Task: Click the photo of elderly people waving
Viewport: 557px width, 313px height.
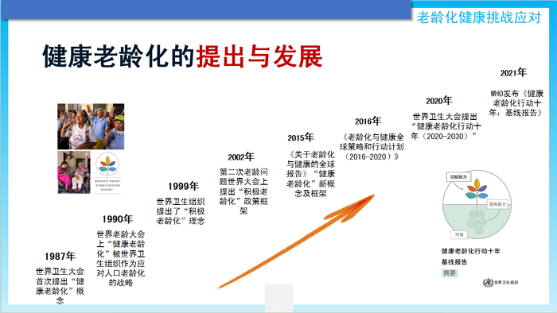Action: pos(91,126)
